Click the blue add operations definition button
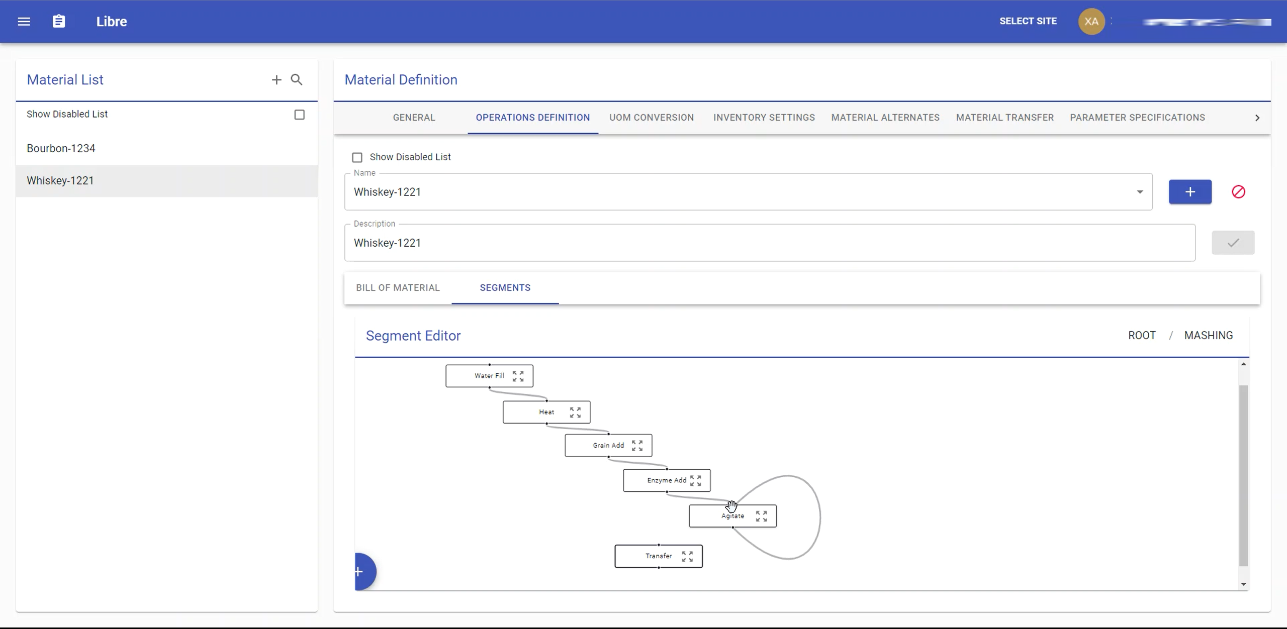 (x=1190, y=192)
